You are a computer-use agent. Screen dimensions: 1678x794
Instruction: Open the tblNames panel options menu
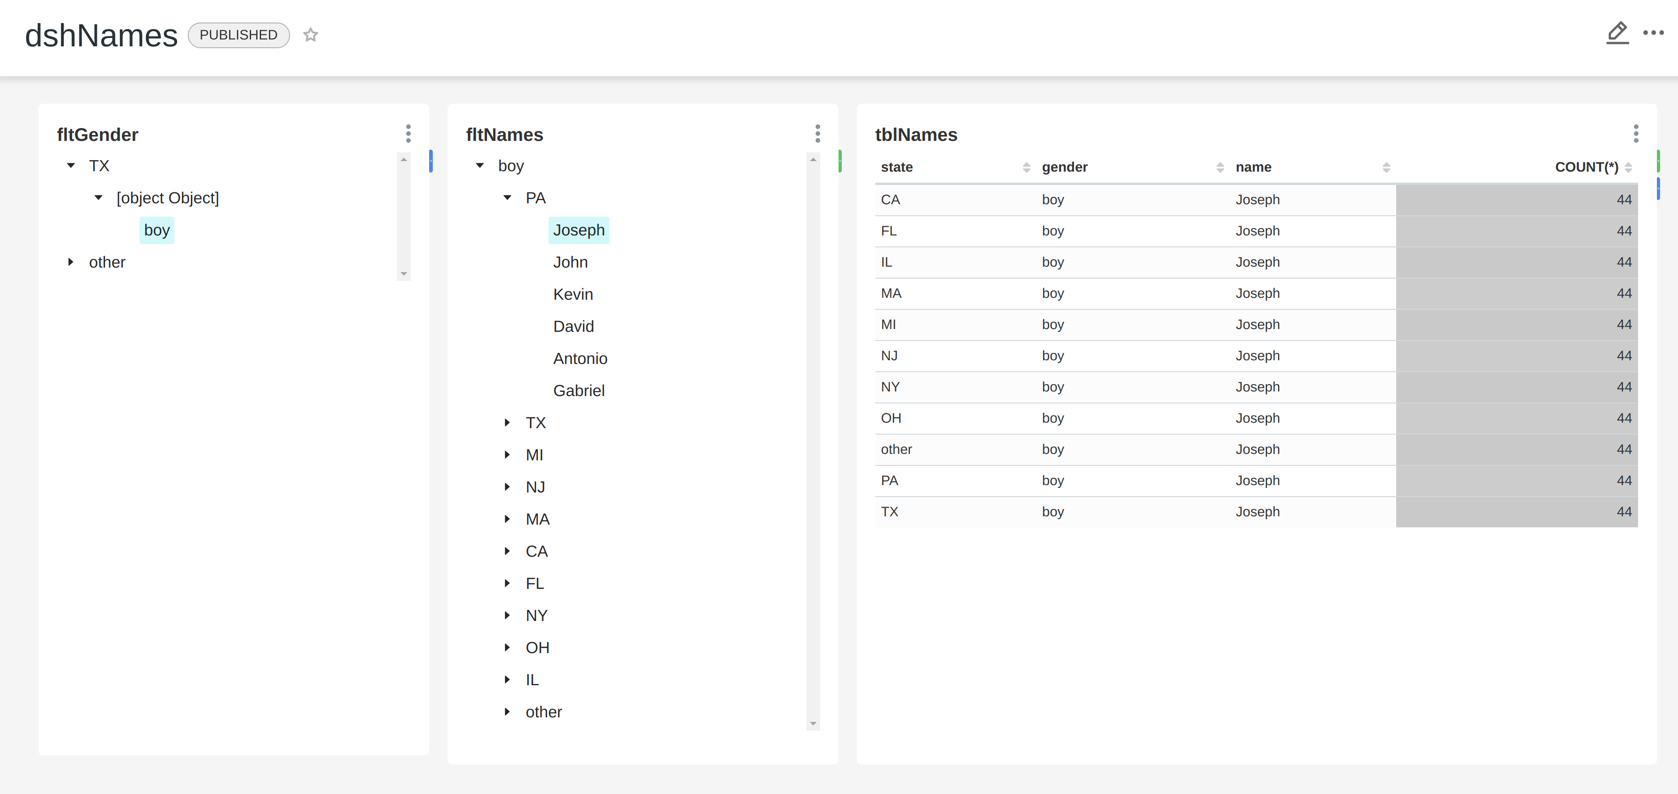pos(1636,134)
